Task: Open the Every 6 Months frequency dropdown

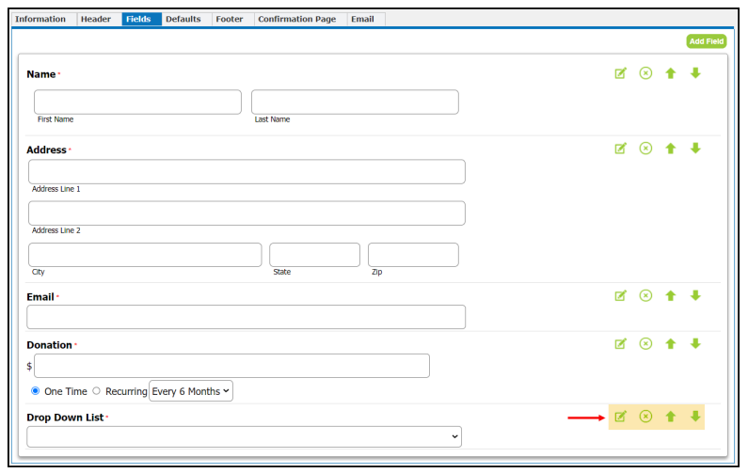Action: pos(191,391)
